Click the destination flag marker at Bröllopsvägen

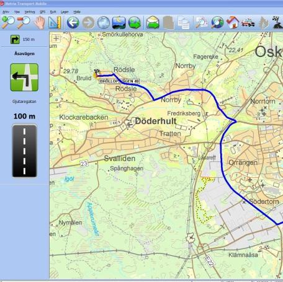[x=96, y=74]
